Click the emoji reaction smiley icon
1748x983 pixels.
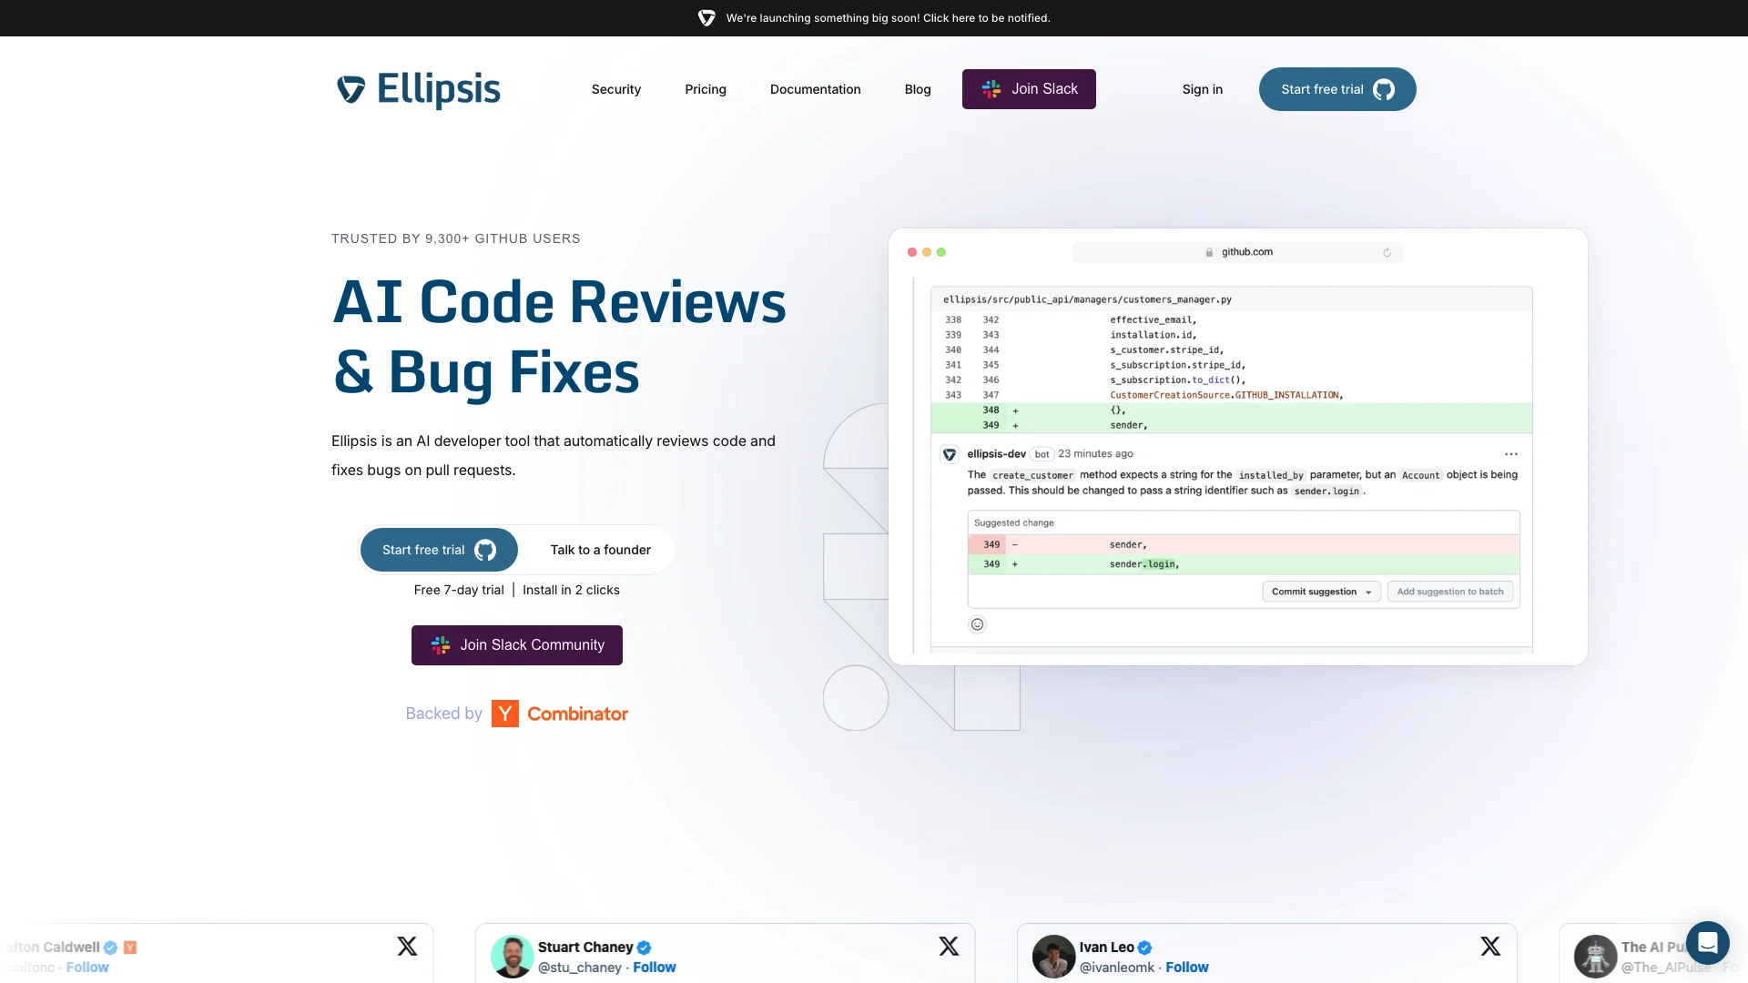(x=977, y=624)
